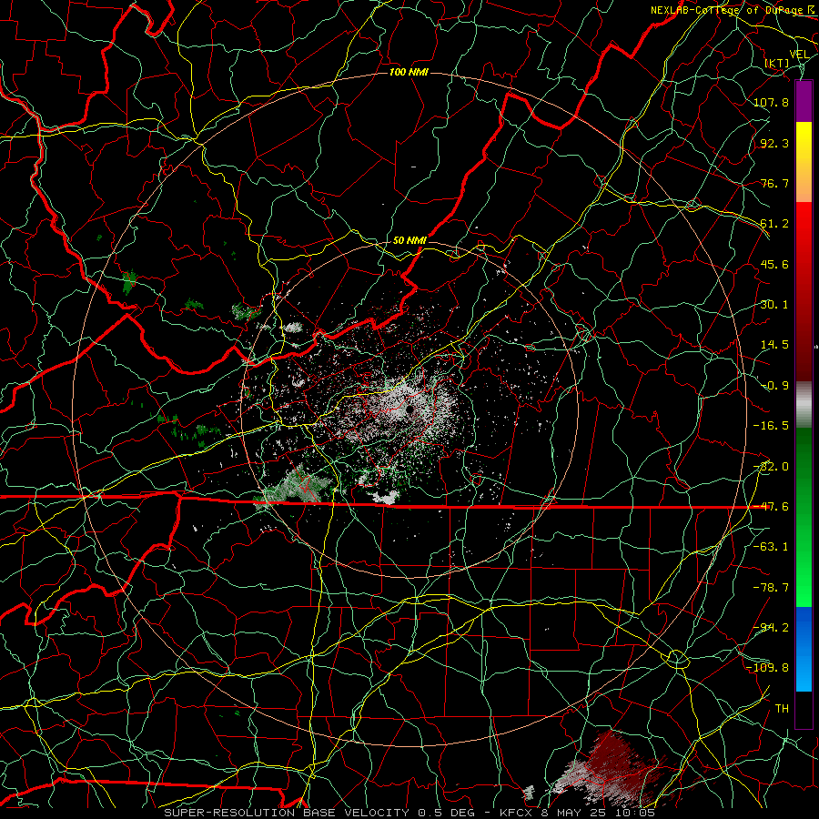Click the -32.0 velocity scale label
The height and width of the screenshot is (819, 819).
pos(771,467)
